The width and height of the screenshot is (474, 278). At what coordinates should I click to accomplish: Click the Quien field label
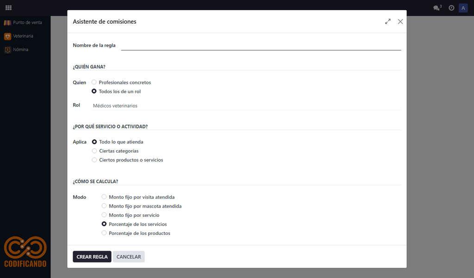[x=79, y=82]
